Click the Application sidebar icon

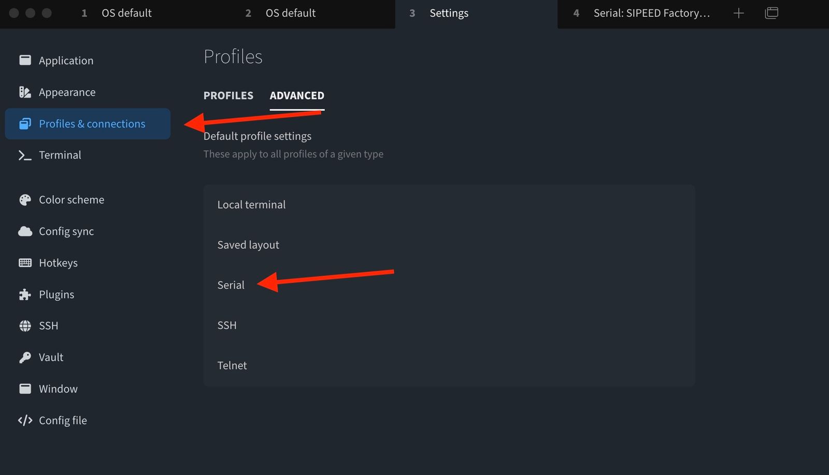[x=25, y=60]
